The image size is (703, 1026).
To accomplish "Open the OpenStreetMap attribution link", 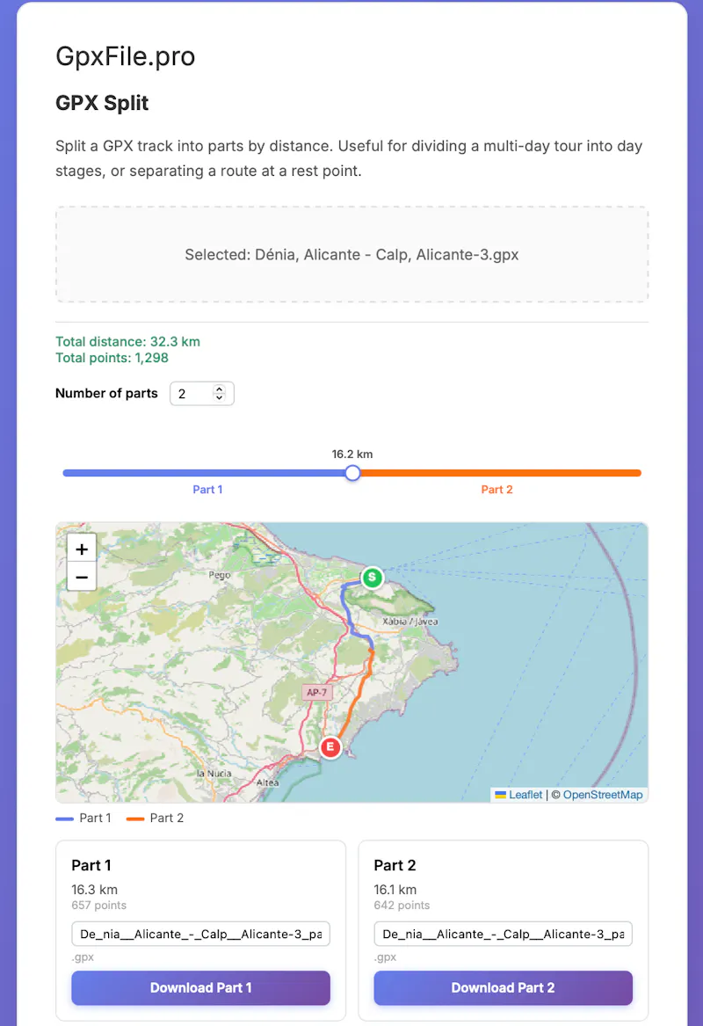I will [x=602, y=795].
